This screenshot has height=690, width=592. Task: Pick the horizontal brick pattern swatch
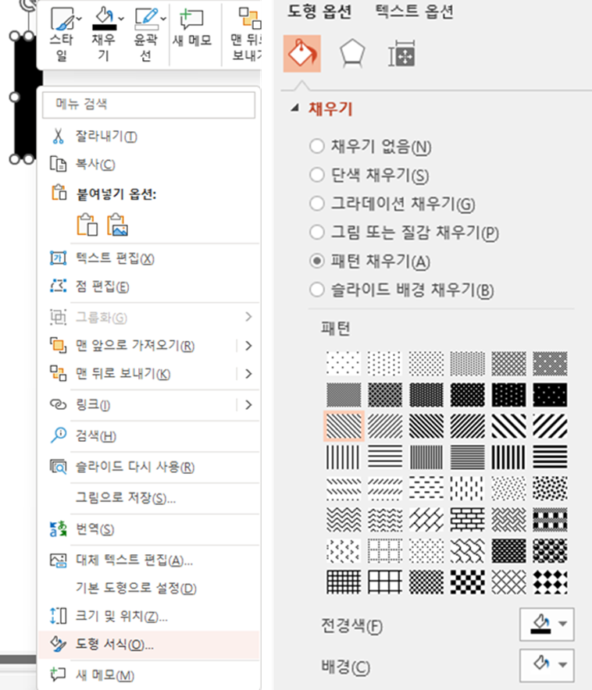[x=468, y=520]
